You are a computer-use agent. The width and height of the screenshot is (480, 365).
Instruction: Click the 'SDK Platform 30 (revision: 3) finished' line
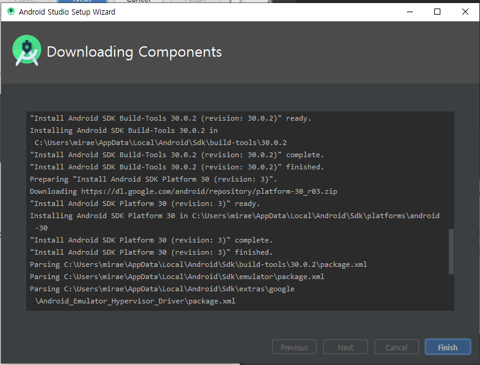151,252
